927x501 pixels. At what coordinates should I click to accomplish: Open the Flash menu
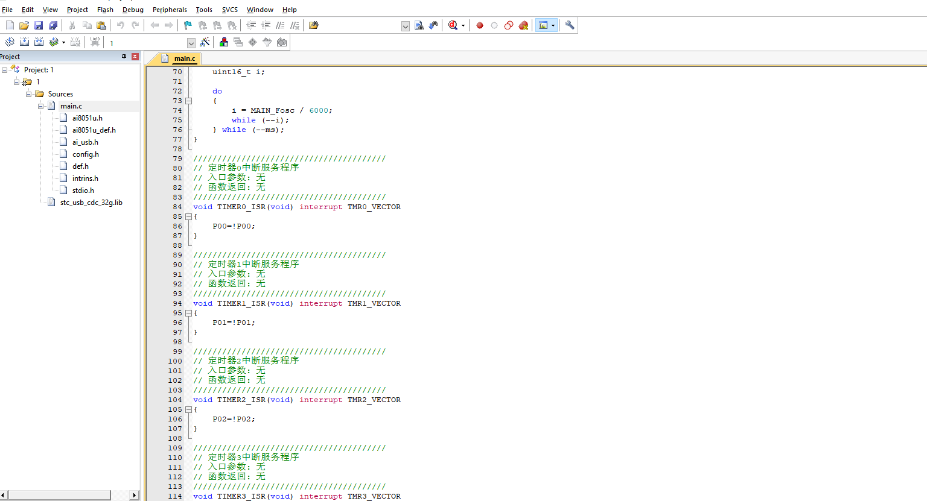click(x=105, y=10)
